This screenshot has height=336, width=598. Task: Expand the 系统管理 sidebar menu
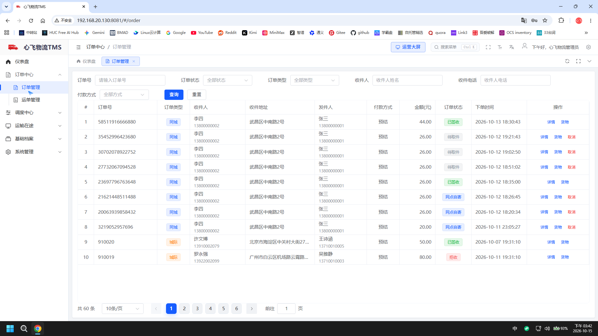(x=34, y=152)
